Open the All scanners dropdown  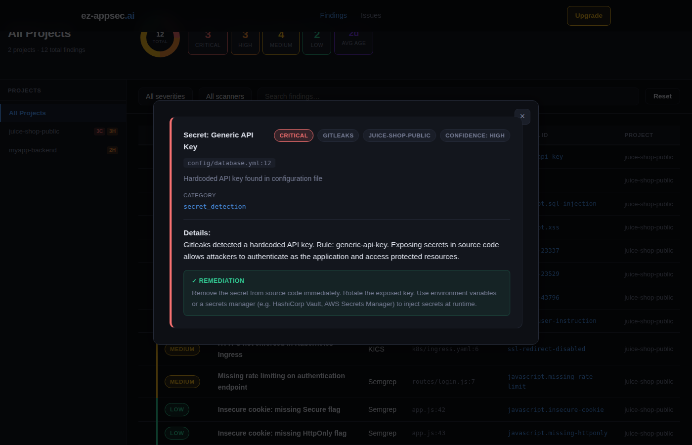click(x=225, y=96)
